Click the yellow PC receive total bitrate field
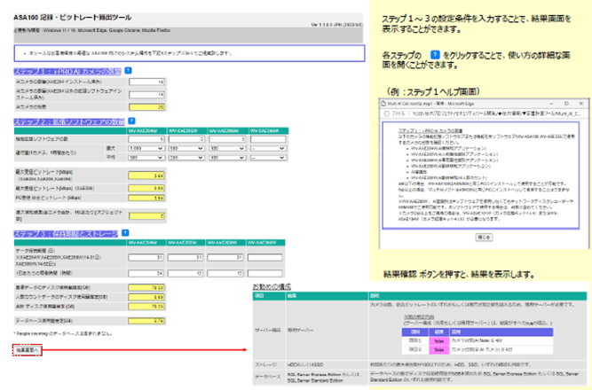 (146, 198)
